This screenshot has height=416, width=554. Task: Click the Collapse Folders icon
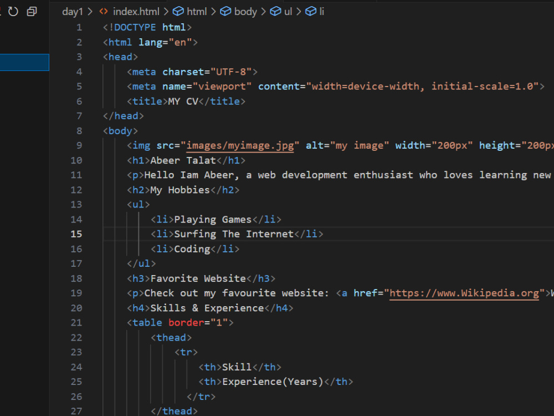point(32,11)
